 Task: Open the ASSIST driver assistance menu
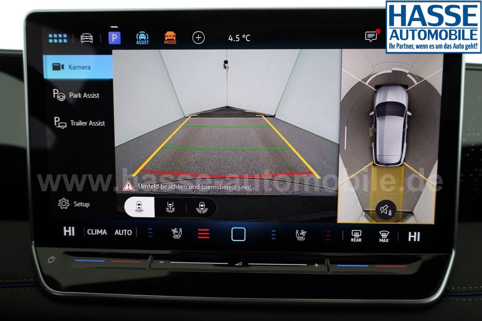142,38
